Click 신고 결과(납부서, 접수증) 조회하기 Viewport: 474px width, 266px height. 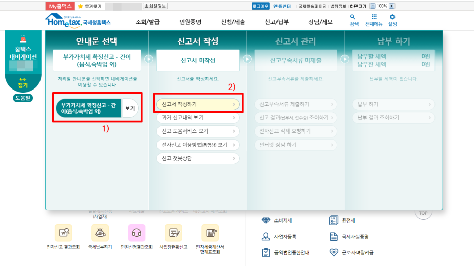tap(296, 118)
